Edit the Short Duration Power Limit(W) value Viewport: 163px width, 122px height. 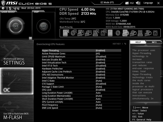tap(81, 99)
